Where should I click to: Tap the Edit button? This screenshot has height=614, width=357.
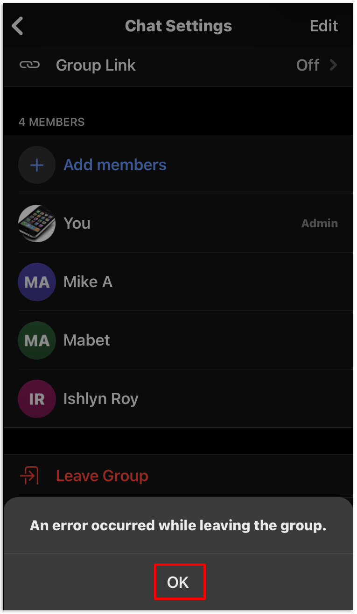pyautogui.click(x=324, y=26)
